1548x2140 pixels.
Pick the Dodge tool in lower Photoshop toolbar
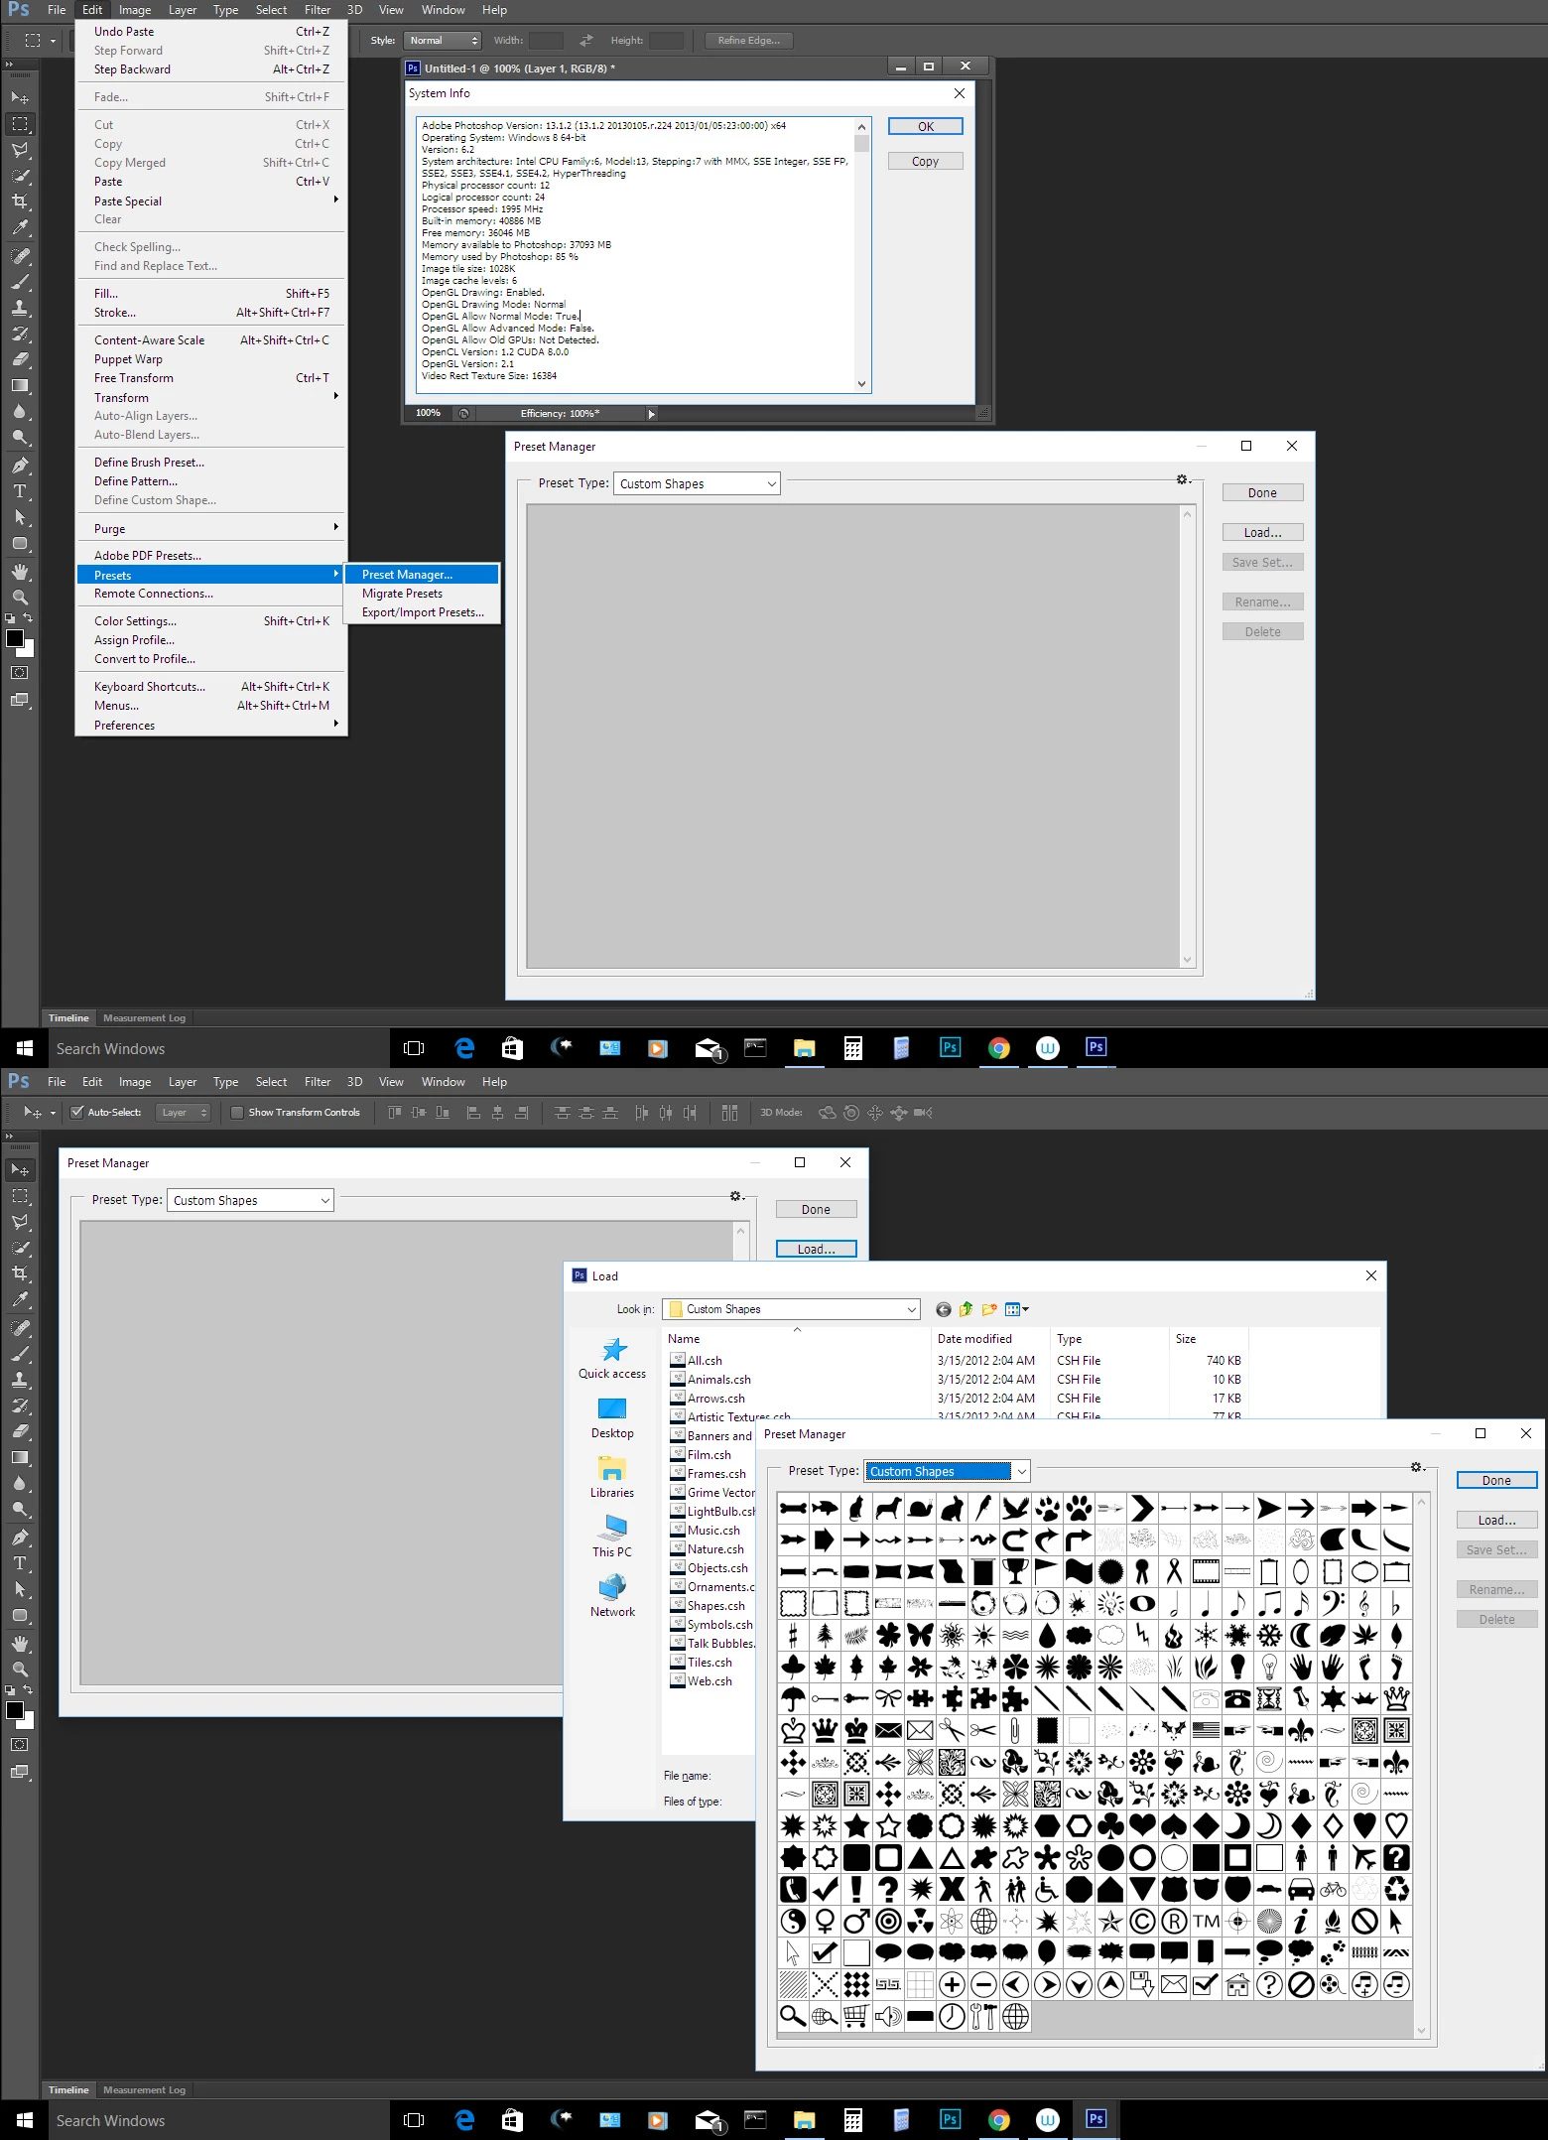(x=20, y=1510)
